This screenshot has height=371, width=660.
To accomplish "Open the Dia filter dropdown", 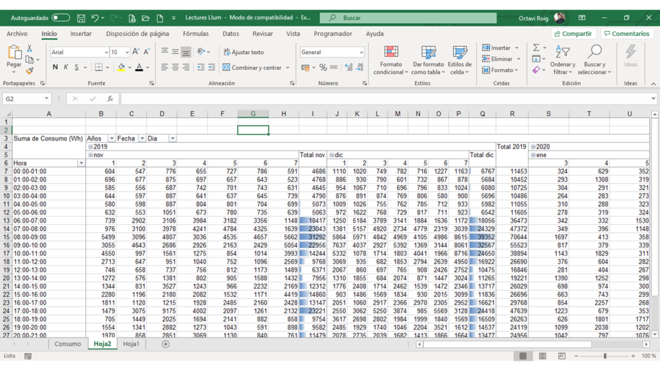I will point(172,138).
